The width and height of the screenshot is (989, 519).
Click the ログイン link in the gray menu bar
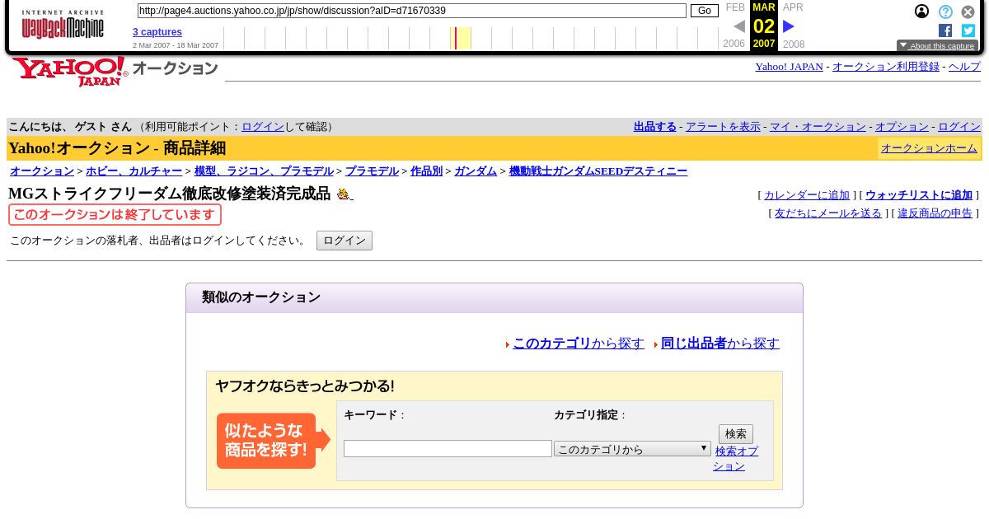tap(959, 127)
